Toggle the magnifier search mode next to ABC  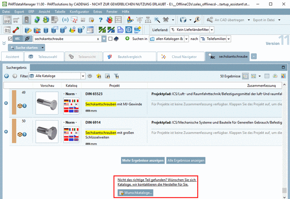(x=27, y=39)
